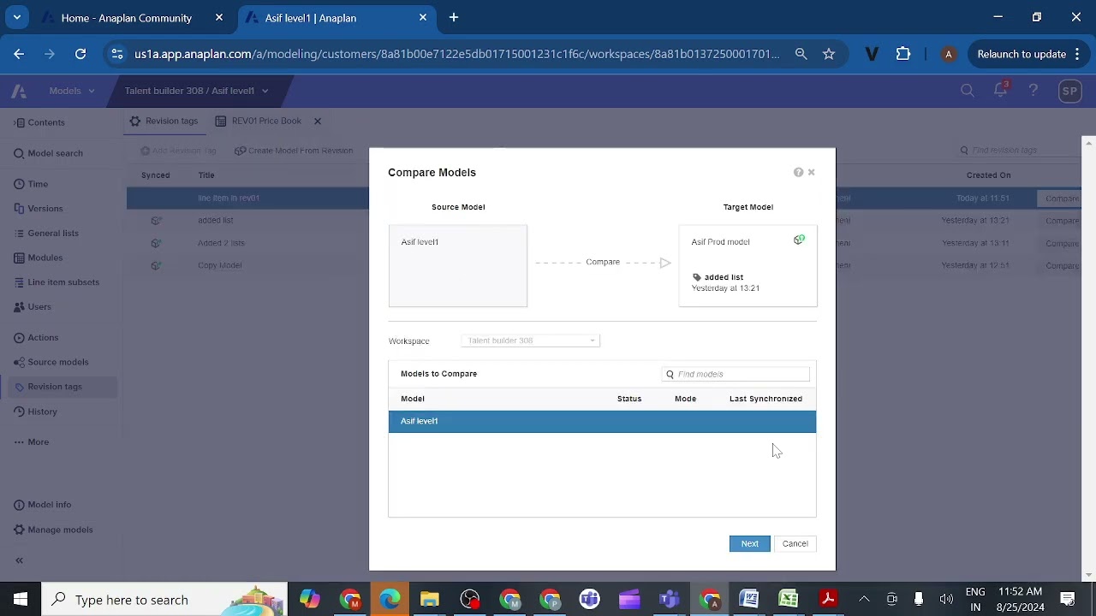This screenshot has width=1096, height=616.
Task: Click sync status icon on Asif Prod model
Action: coord(799,240)
